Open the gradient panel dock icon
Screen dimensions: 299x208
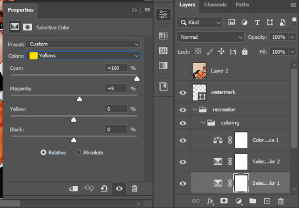pos(163,65)
